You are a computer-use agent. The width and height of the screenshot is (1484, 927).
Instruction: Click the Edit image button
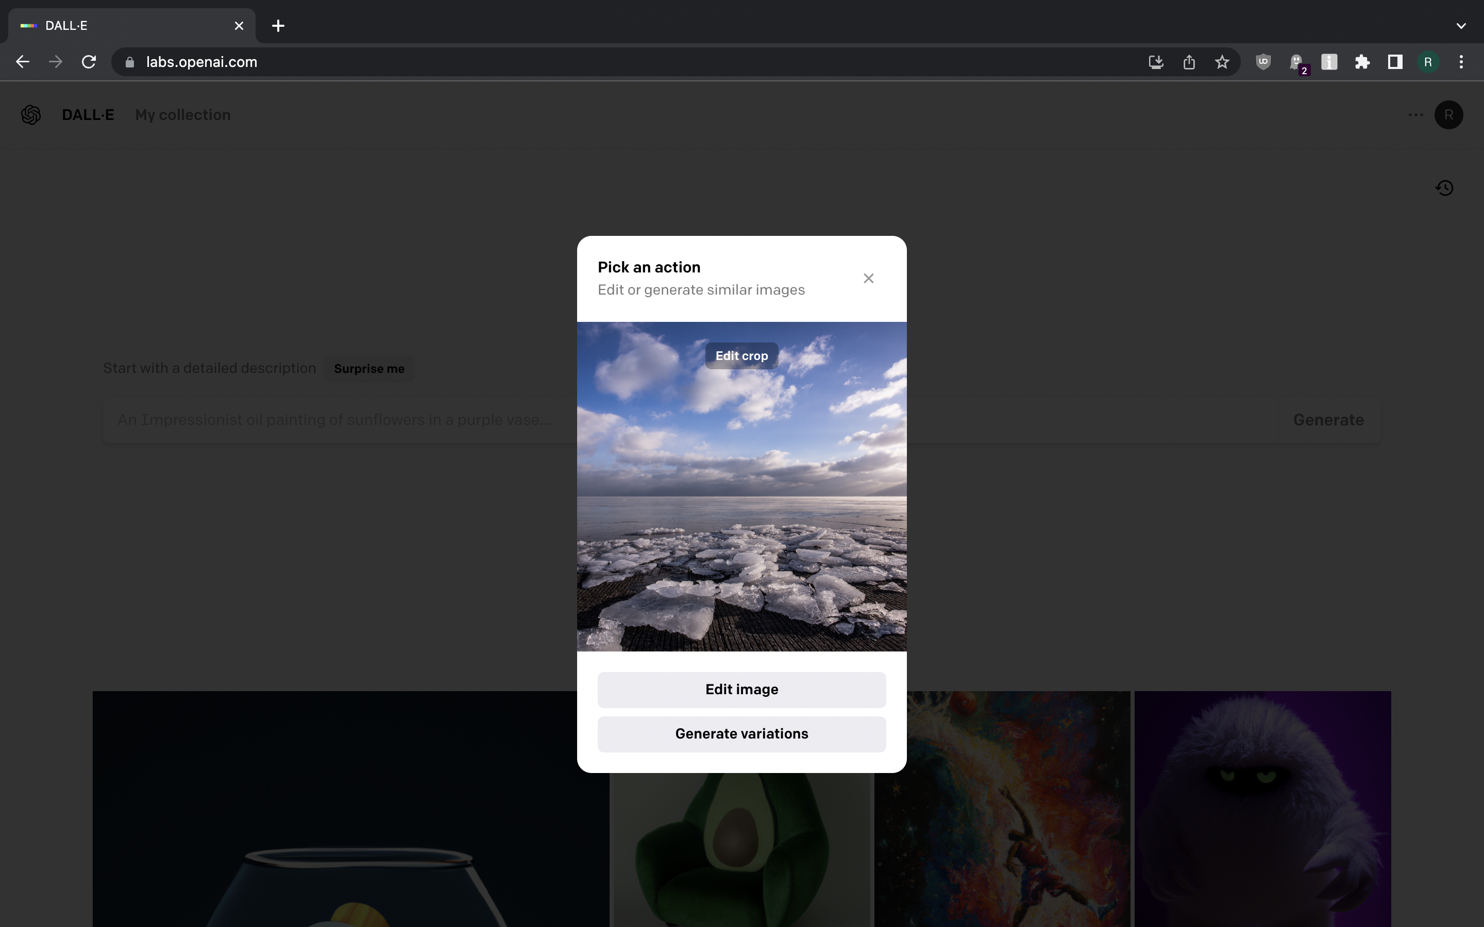point(741,689)
